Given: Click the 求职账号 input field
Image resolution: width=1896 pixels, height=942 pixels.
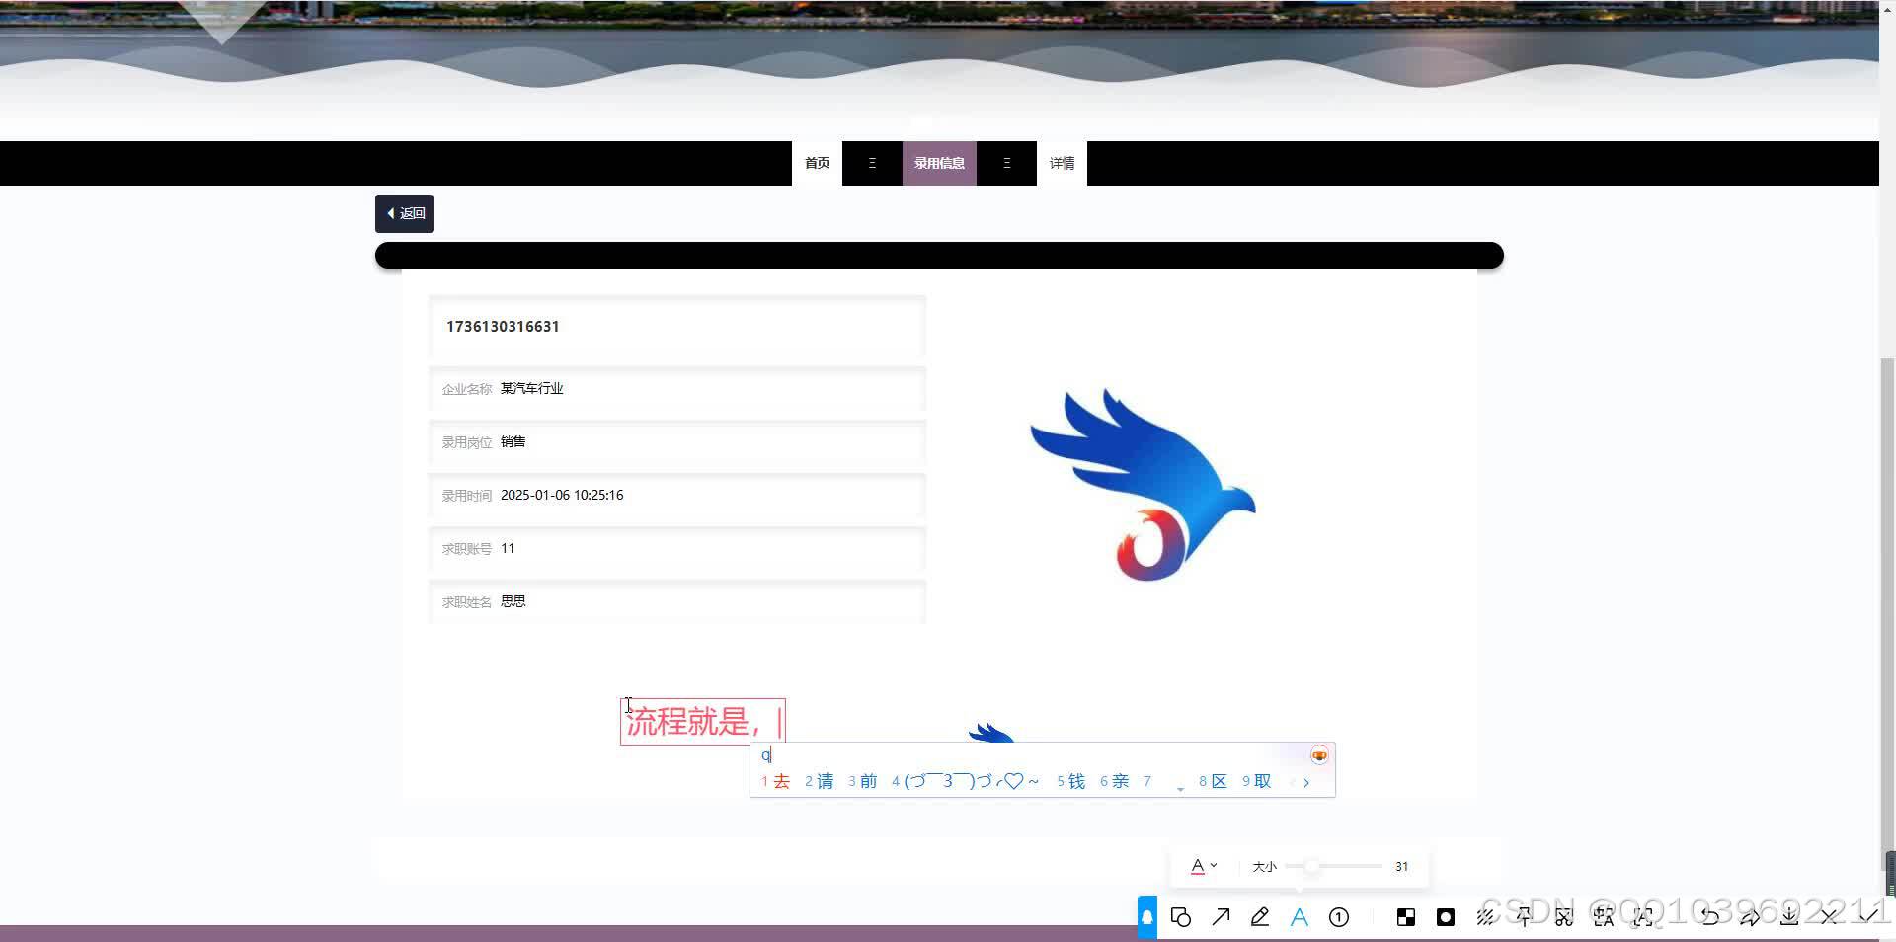Looking at the screenshot, I should [676, 549].
